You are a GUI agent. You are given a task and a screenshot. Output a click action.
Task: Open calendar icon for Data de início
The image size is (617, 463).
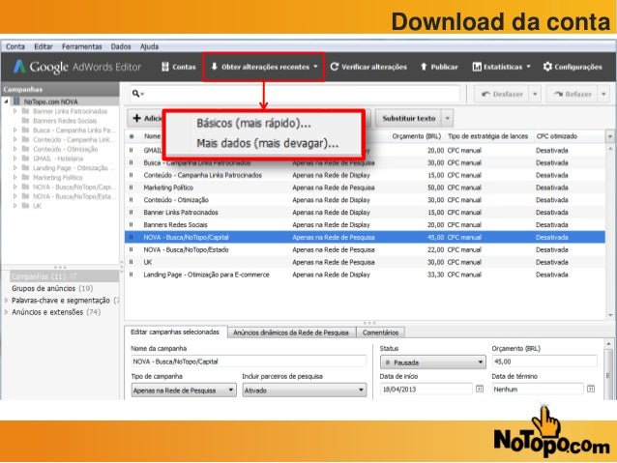480,389
